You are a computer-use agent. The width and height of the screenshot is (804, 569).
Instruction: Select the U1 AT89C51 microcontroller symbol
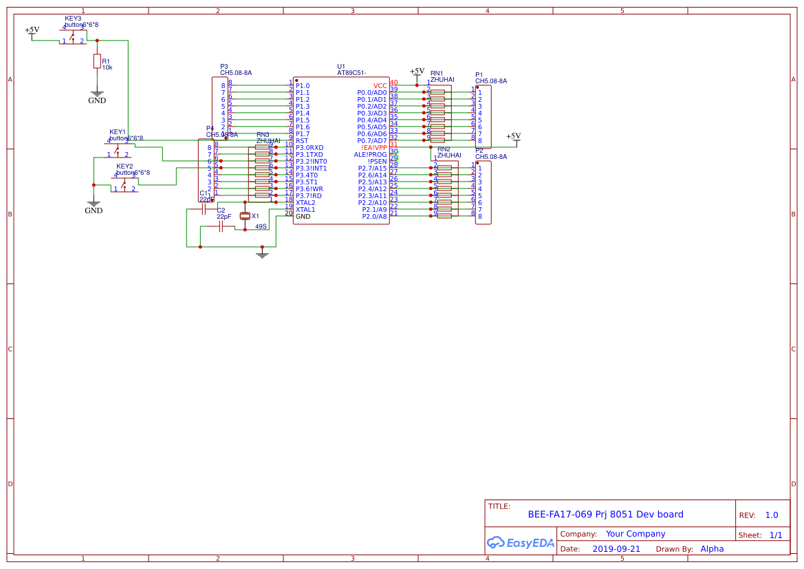(x=342, y=151)
